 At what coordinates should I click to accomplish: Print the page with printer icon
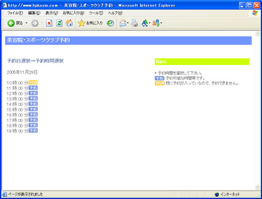coord(135,23)
